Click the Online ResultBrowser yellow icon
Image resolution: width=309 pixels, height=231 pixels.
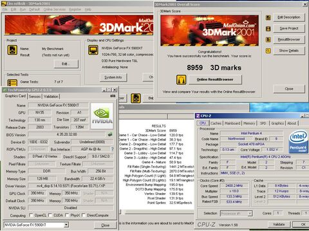(x=182, y=80)
